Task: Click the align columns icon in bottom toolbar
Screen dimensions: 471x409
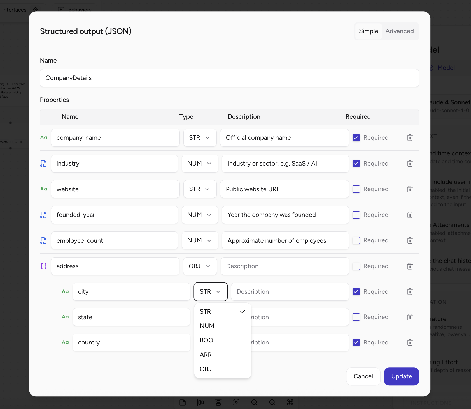Action: [x=200, y=403]
